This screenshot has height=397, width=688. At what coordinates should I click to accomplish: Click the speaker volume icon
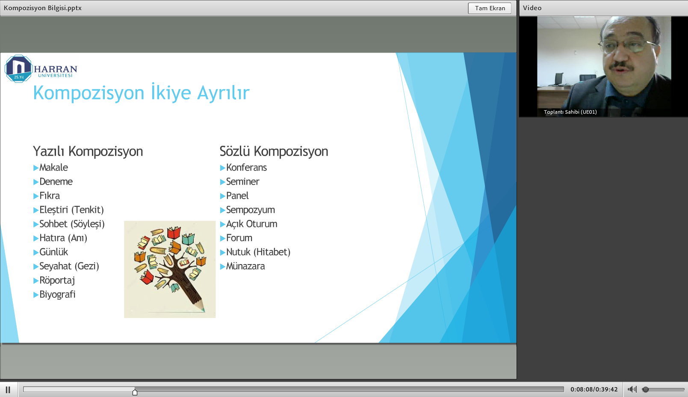[632, 389]
